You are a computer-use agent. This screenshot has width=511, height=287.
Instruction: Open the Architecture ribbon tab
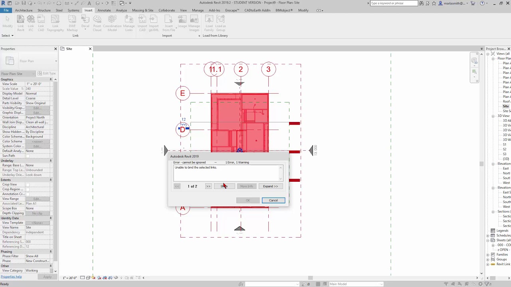[x=24, y=10]
